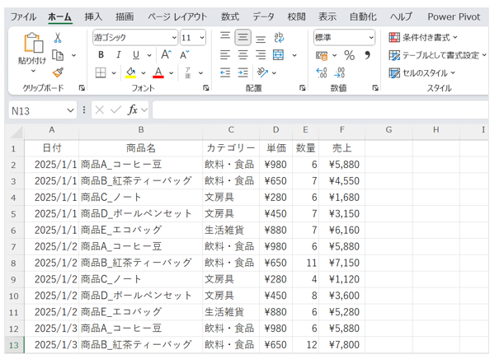The width and height of the screenshot is (499, 359).
Task: Switch to the ページ レイアウト tab
Action: (x=177, y=16)
